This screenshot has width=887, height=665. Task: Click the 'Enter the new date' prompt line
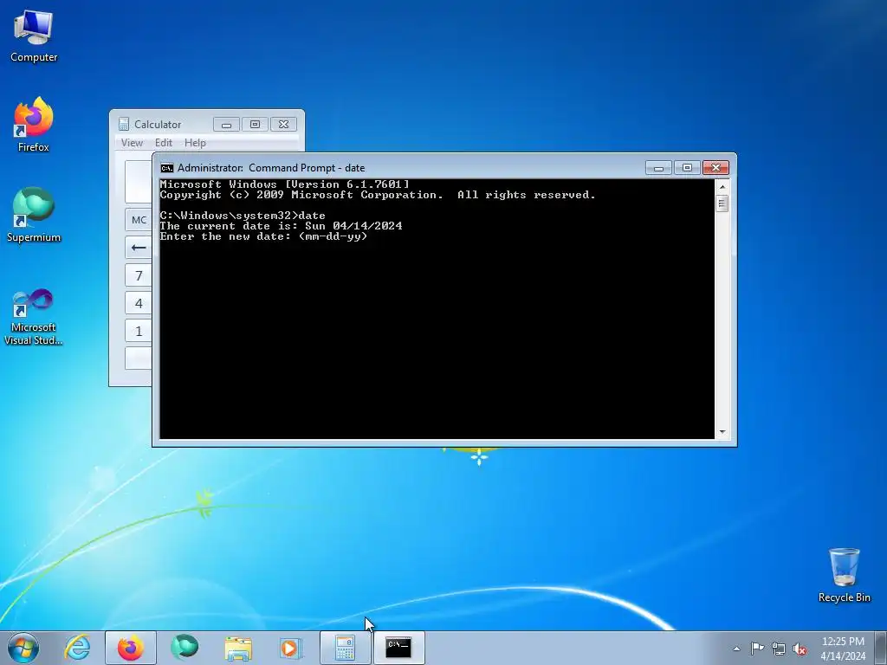tap(263, 236)
